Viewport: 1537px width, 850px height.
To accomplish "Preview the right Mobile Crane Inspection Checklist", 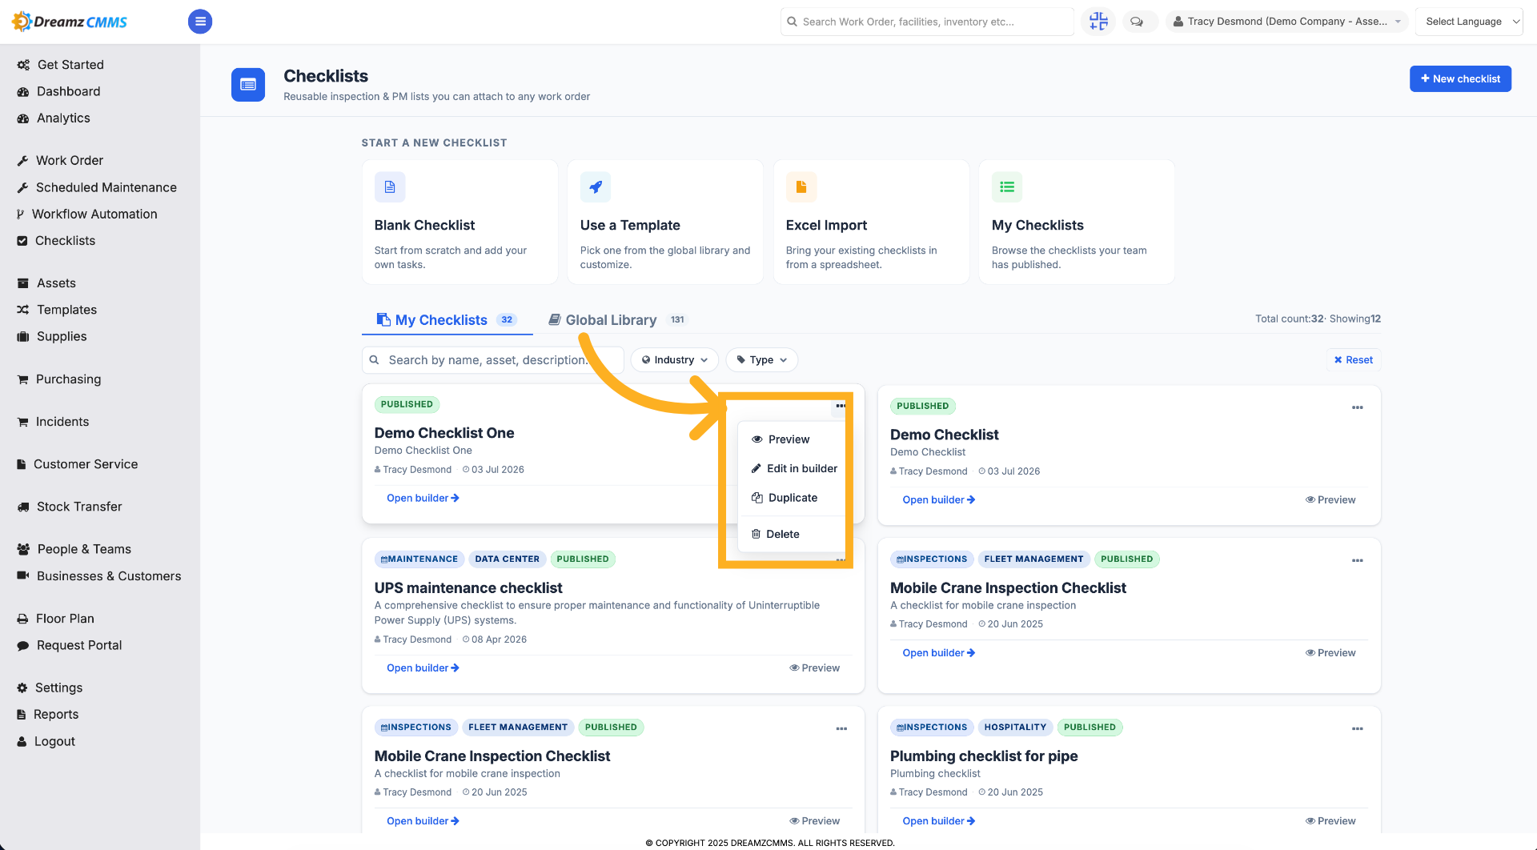I will pyautogui.click(x=1330, y=652).
